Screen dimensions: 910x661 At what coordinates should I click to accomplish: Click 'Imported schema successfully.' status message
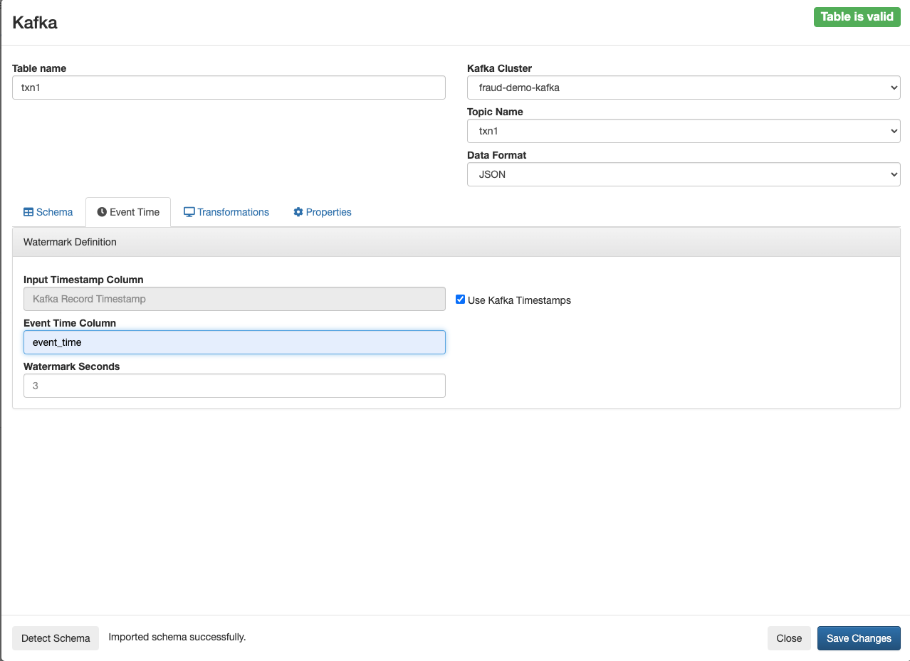[177, 637]
